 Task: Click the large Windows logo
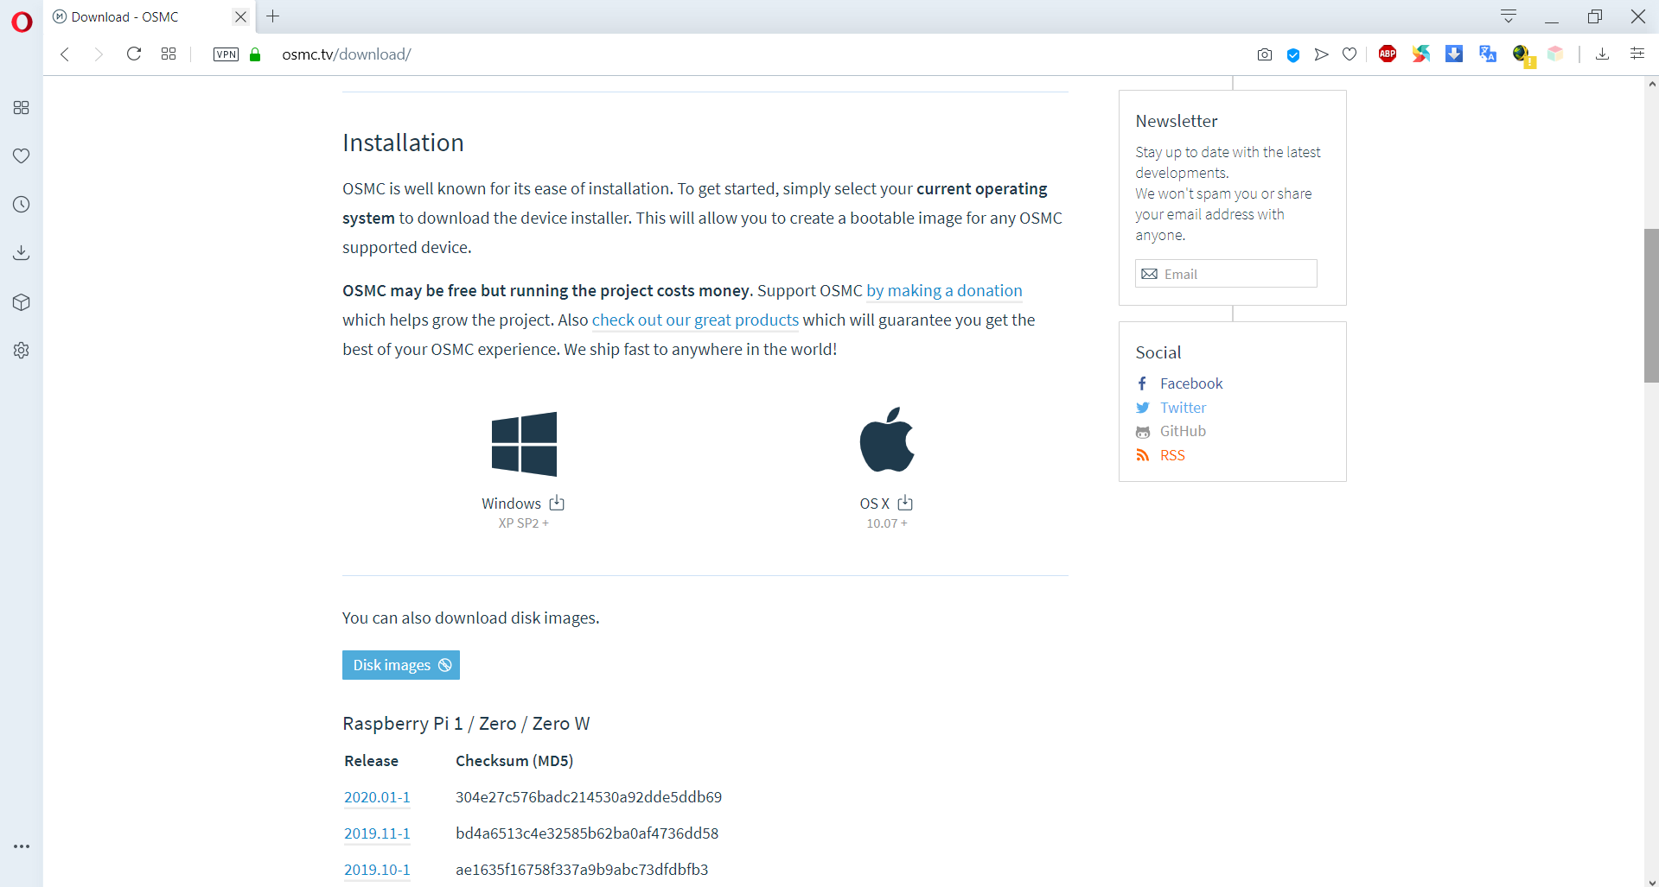pyautogui.click(x=524, y=444)
